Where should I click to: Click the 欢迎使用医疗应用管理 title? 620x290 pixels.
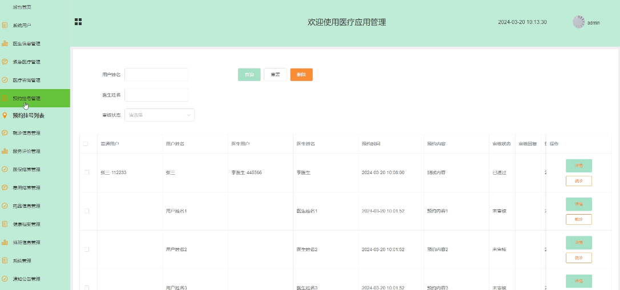point(347,22)
